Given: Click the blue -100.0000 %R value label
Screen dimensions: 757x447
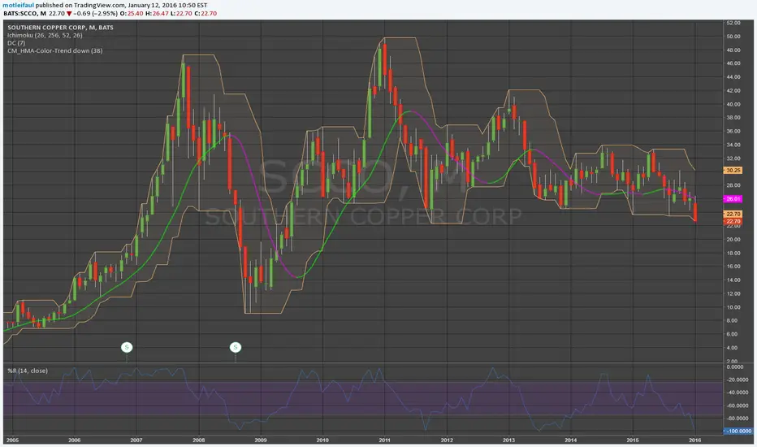Looking at the screenshot, I should coord(738,431).
